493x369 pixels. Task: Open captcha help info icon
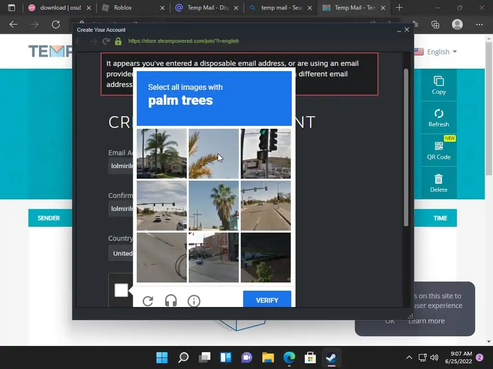[x=194, y=301]
